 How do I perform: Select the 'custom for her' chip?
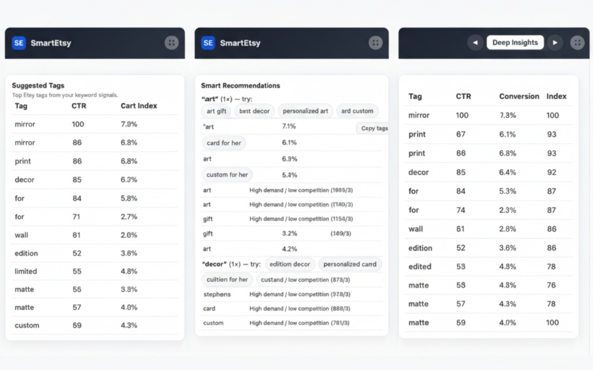point(227,175)
